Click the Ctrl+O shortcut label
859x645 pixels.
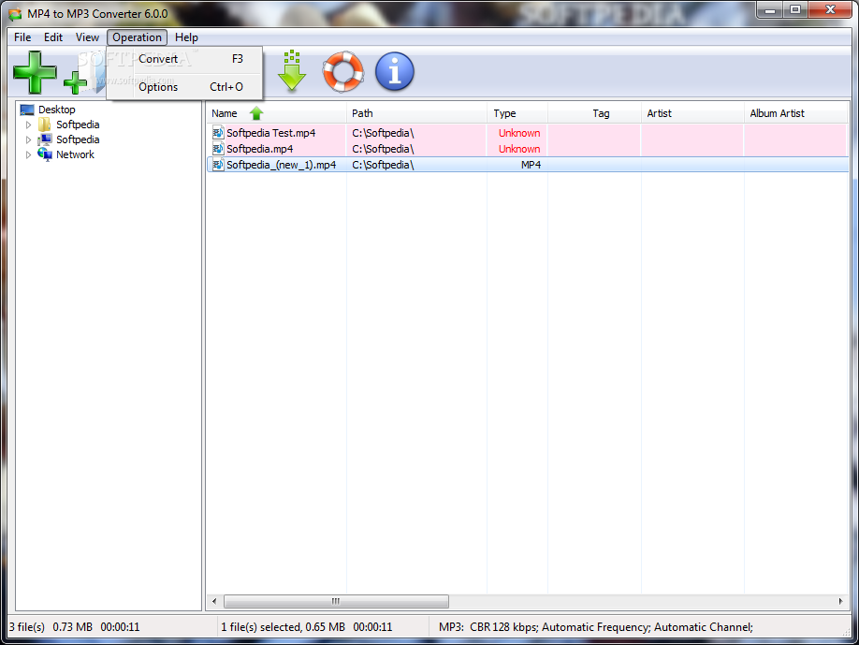(x=226, y=86)
